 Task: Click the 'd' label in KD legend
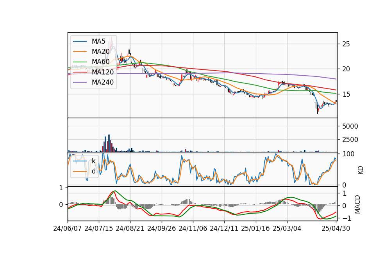(x=94, y=171)
